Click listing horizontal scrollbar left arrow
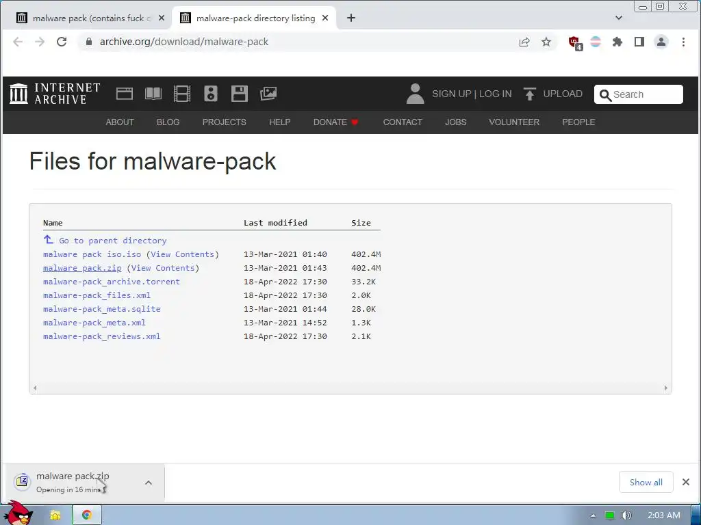 point(35,388)
